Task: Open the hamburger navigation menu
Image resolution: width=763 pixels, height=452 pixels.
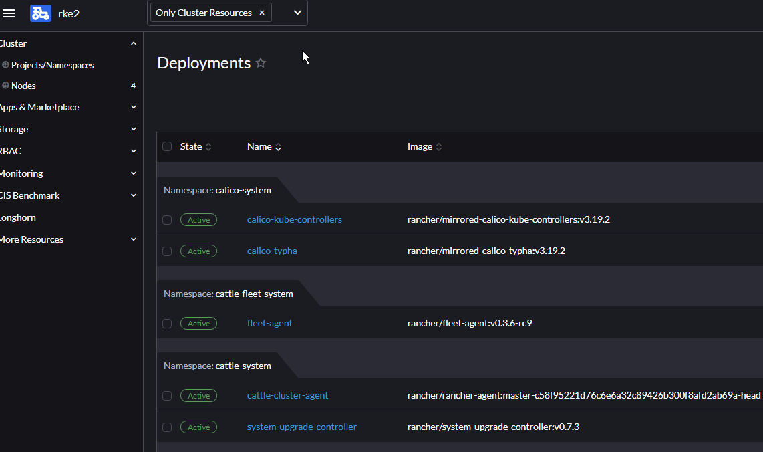Action: point(9,13)
